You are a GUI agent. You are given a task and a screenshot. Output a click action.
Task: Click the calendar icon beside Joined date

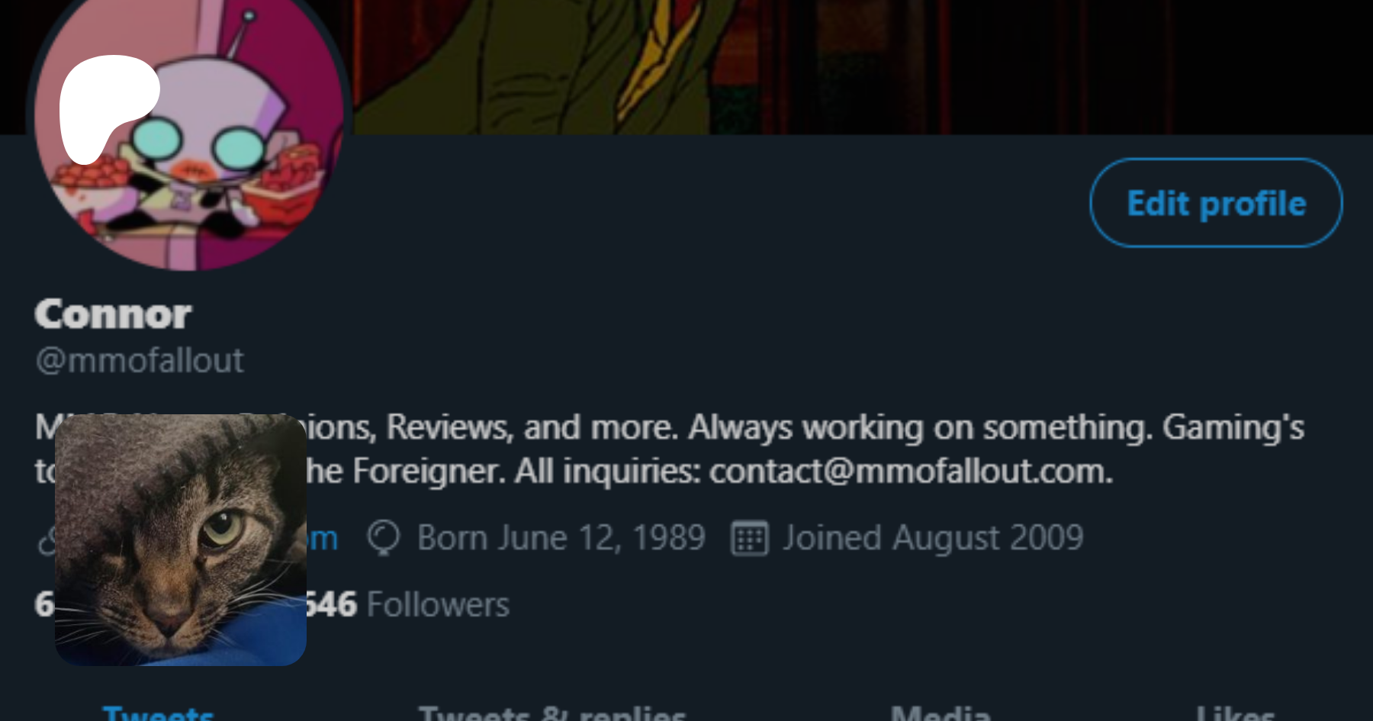tap(750, 538)
